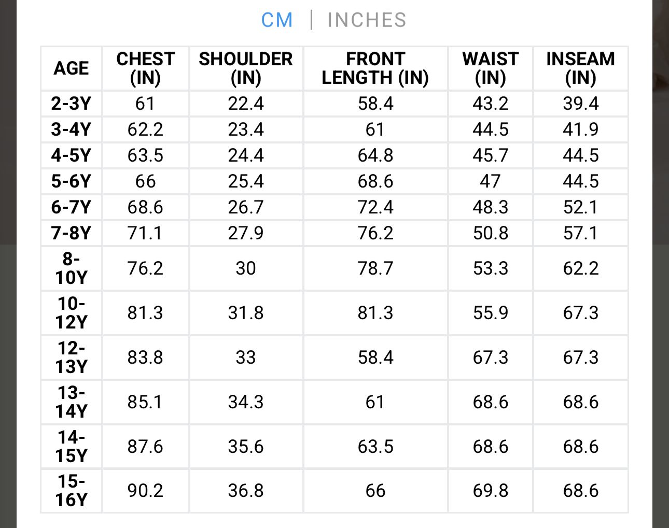Click the AGE column header
Image resolution: width=669 pixels, height=528 pixels.
(72, 68)
